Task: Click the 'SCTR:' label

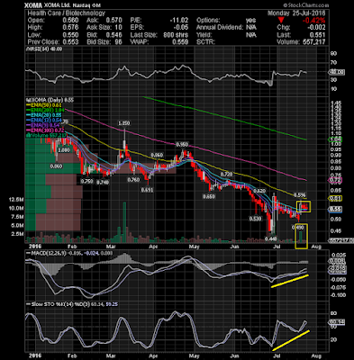Action: pos(205,42)
